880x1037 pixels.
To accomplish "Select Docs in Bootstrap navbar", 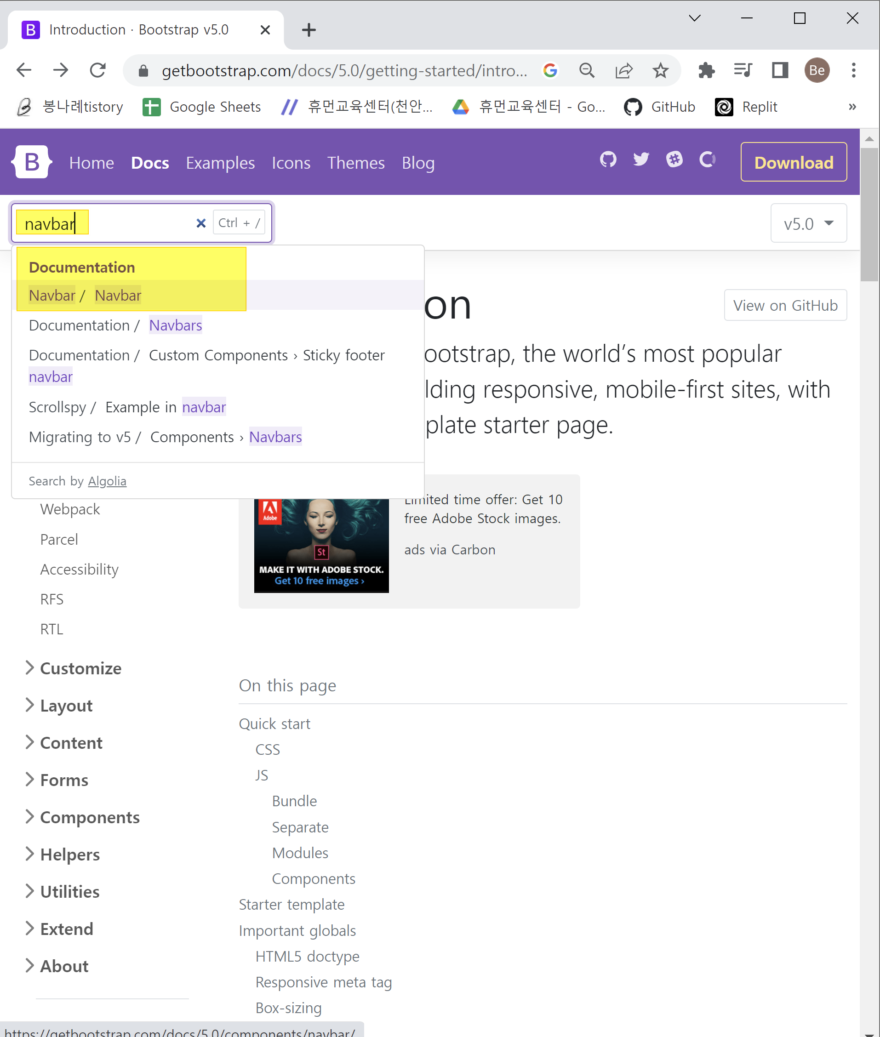I will [150, 163].
